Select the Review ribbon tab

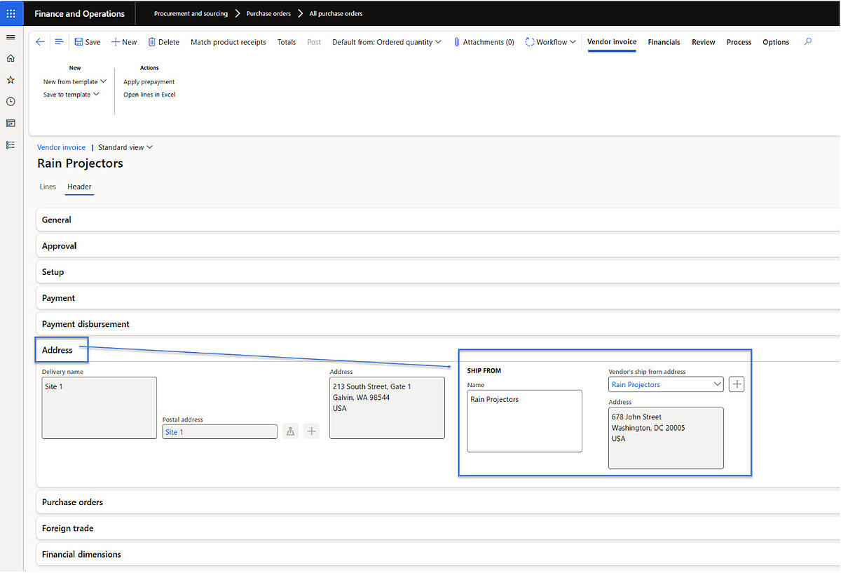704,42
